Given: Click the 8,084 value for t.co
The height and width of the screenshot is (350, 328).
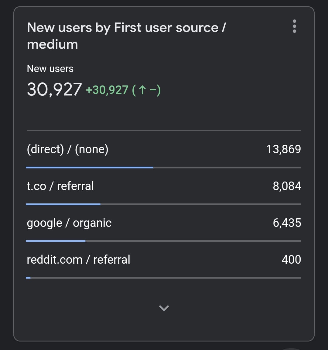Looking at the screenshot, I should (x=287, y=186).
